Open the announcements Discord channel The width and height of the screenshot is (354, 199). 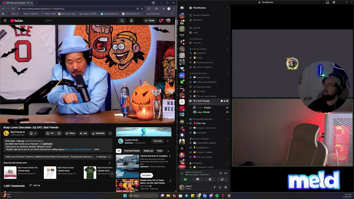pos(209,62)
